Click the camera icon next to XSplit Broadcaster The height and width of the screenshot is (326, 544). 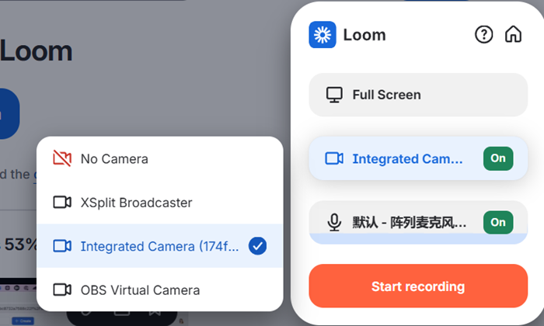[62, 203]
